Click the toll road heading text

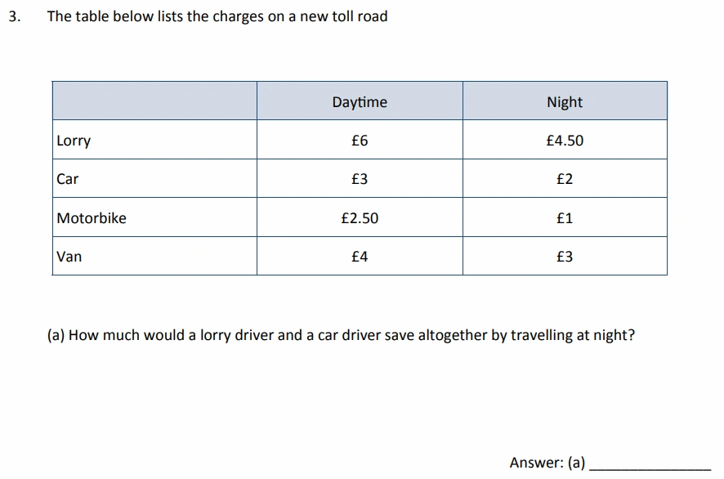(x=217, y=16)
